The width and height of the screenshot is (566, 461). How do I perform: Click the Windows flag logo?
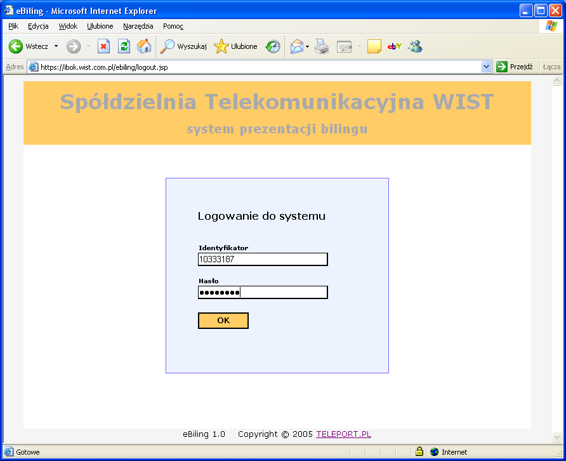[551, 26]
